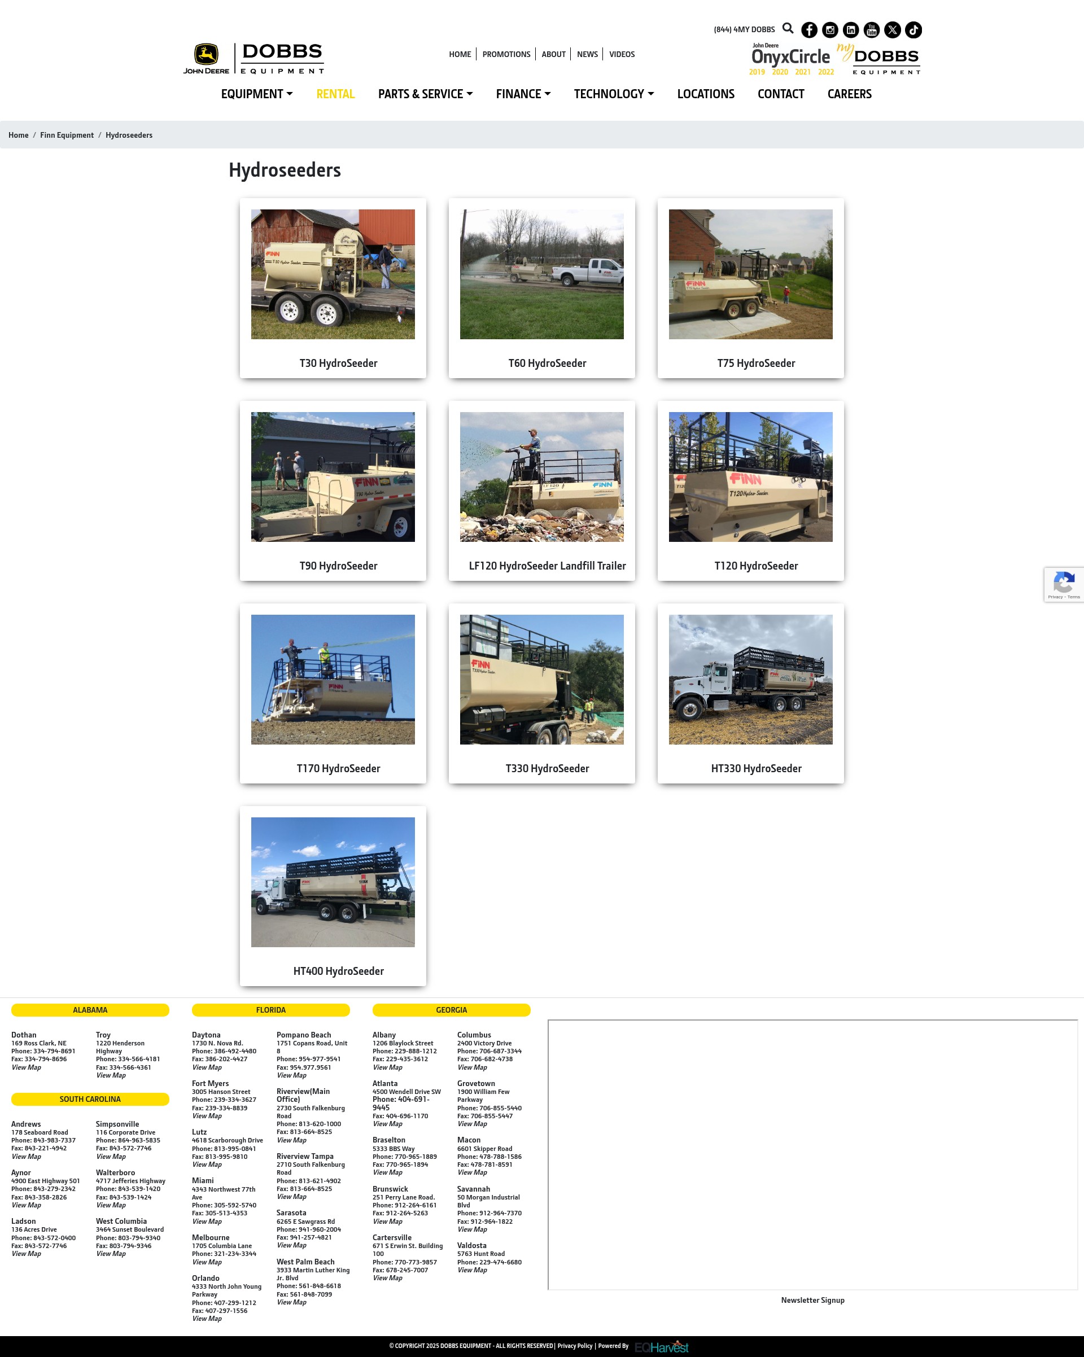This screenshot has width=1084, height=1357.
Task: Click the Pompano Beach location name
Action: point(303,1035)
